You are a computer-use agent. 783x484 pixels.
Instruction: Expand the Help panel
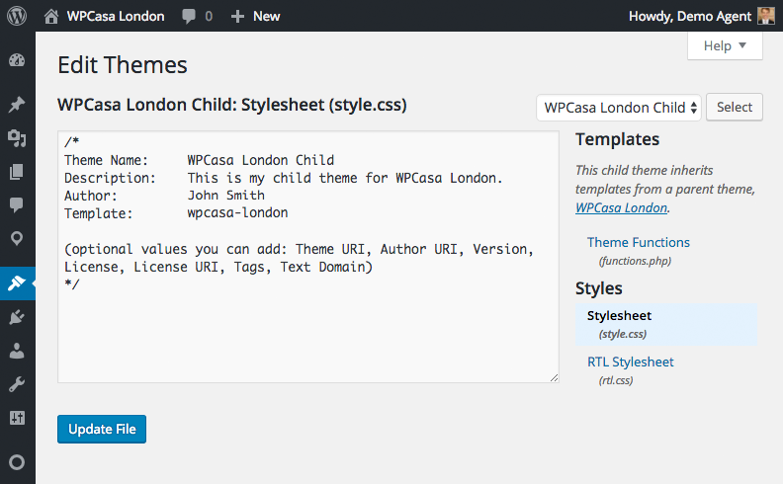coord(725,45)
